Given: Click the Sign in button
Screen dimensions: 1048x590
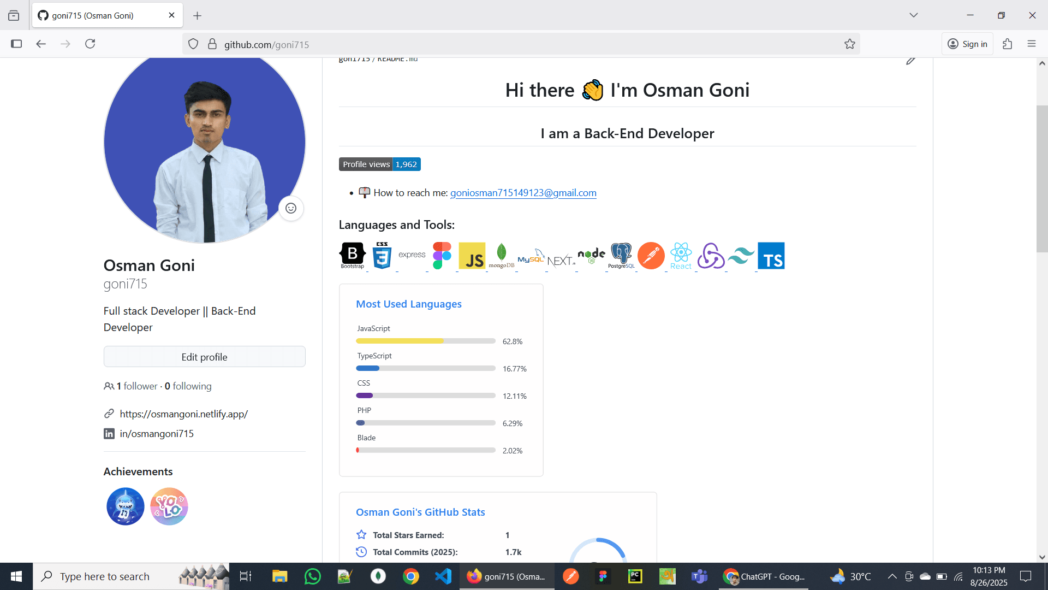Looking at the screenshot, I should (x=967, y=44).
